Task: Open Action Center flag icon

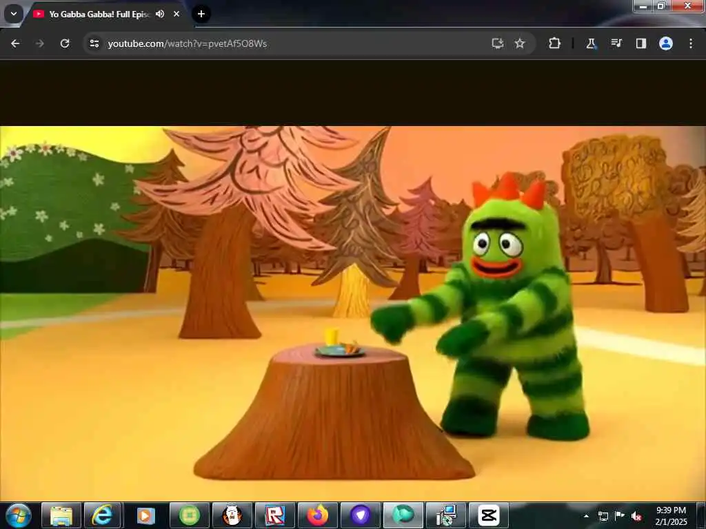Action: 620,516
